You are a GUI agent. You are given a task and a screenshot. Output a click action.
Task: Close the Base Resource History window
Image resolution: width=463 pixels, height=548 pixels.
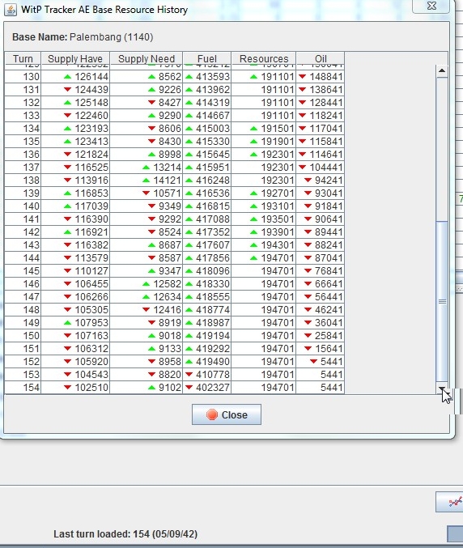coord(431,6)
